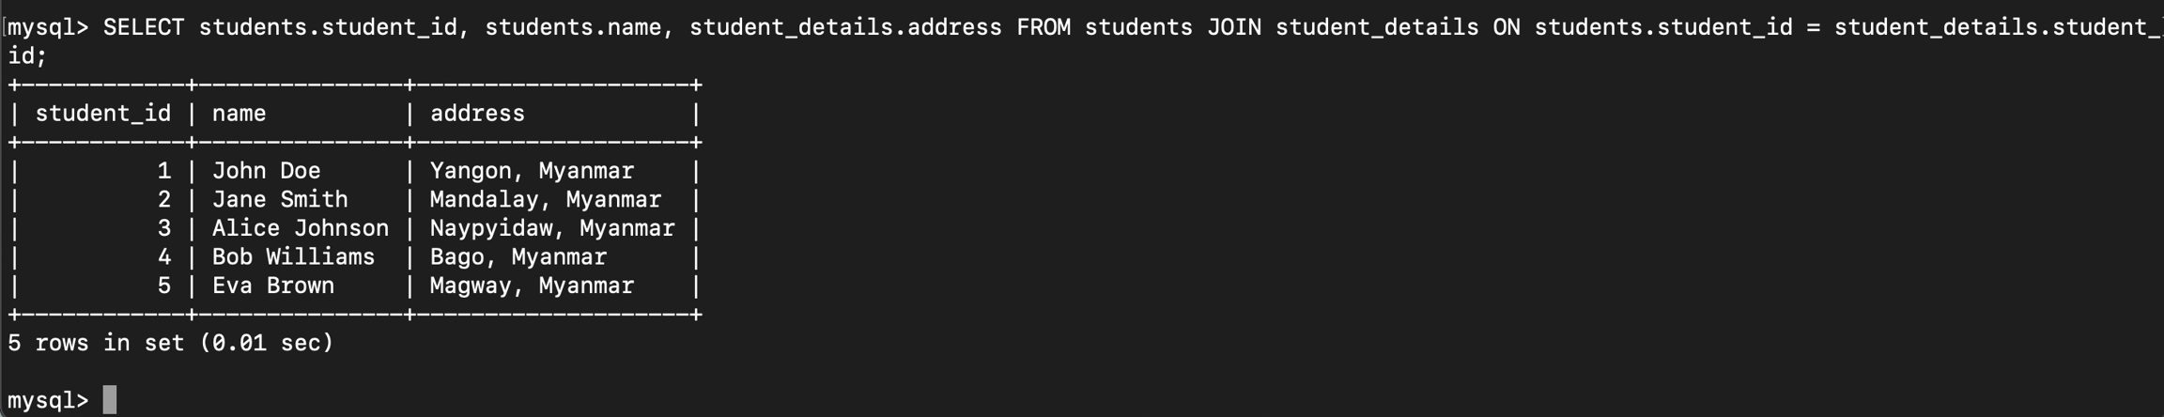
Task: Click student ID value 3 in the table
Action: (x=164, y=228)
